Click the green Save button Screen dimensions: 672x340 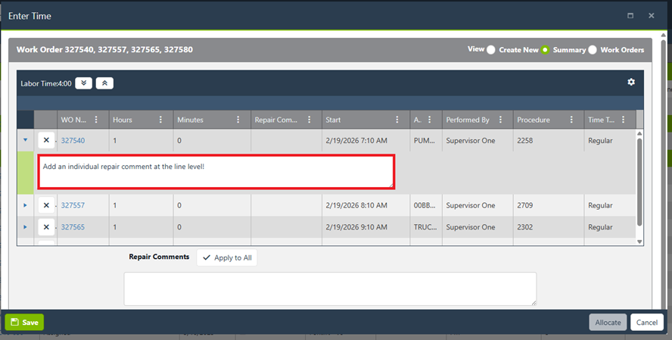pyautogui.click(x=24, y=323)
